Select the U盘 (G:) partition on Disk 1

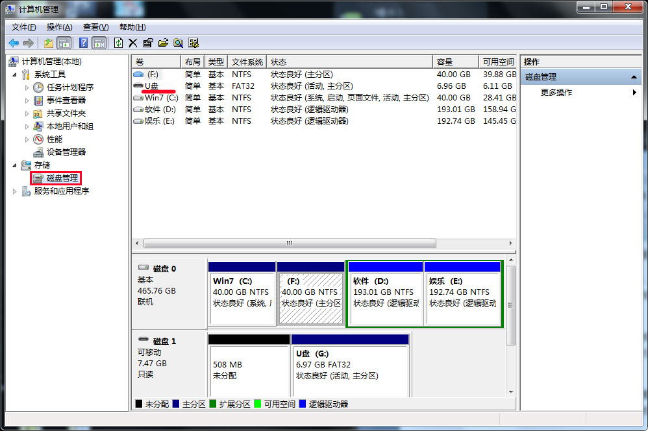tap(349, 365)
